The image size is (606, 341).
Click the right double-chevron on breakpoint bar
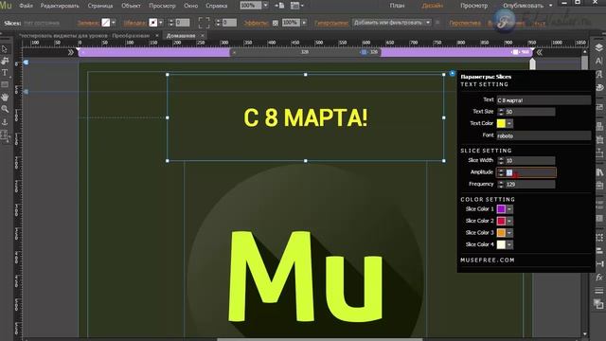tap(540, 52)
